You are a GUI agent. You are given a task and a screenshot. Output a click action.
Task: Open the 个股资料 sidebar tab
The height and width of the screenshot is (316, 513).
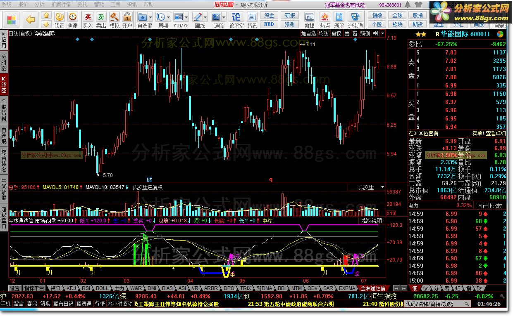tap(4, 109)
